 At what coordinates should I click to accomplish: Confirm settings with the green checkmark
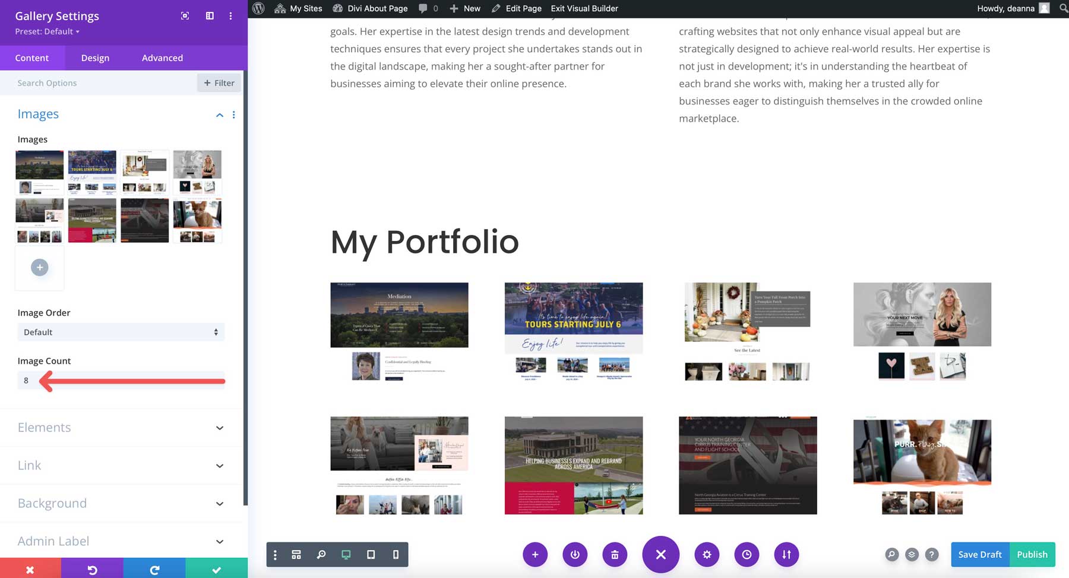pos(217,569)
